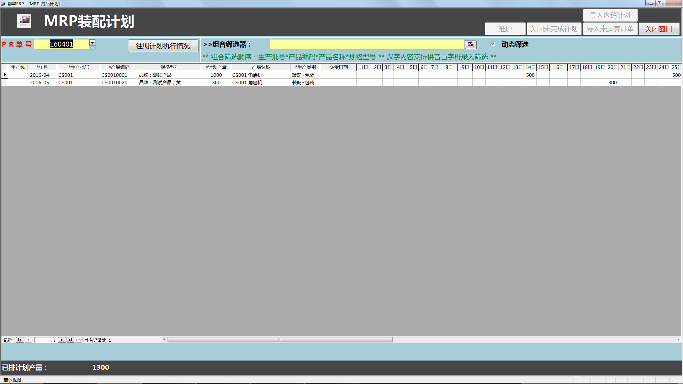Screen dimensions: 683x384
Task: Click the 品牌：测试产品，黄 spec cell
Action: tap(169, 82)
